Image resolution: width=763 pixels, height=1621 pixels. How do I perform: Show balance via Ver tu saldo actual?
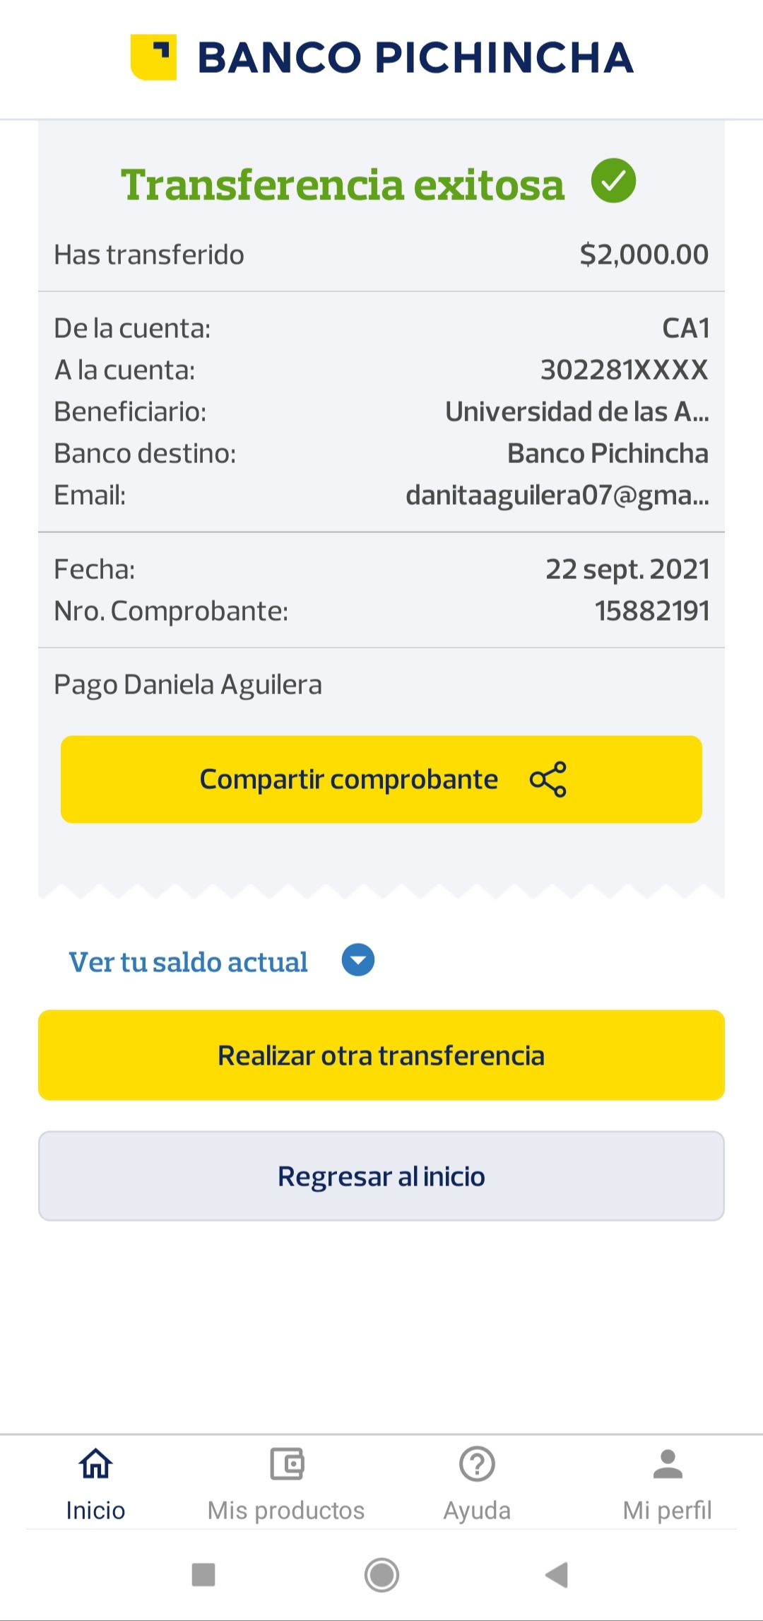[188, 962]
